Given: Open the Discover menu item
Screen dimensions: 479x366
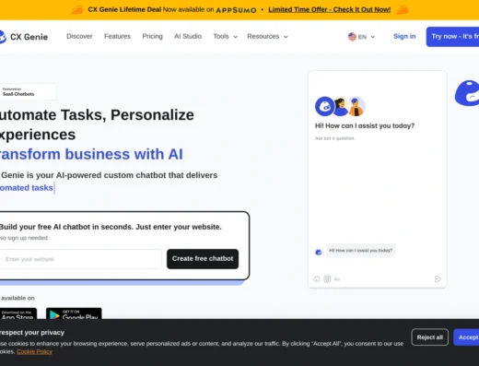Looking at the screenshot, I should [79, 36].
